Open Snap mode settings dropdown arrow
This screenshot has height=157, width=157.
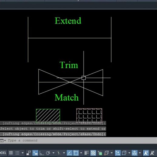click(23, 153)
